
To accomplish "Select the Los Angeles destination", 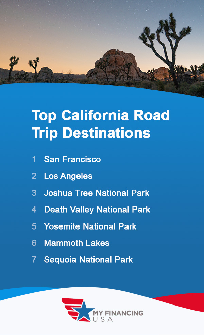I will pyautogui.click(x=68, y=176).
